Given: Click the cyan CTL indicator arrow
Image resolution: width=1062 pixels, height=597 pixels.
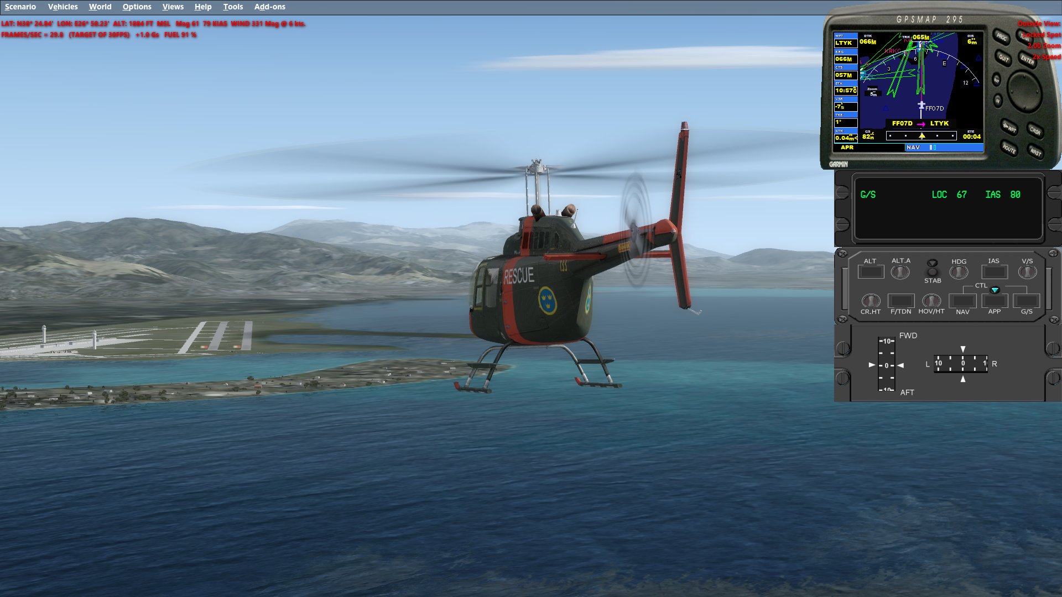Looking at the screenshot, I should pyautogui.click(x=995, y=290).
